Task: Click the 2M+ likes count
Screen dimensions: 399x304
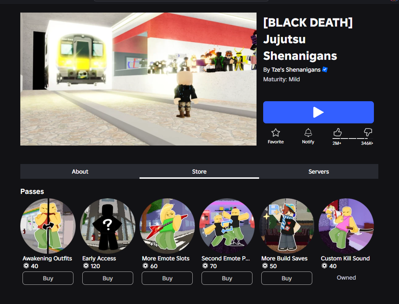Action: (337, 143)
